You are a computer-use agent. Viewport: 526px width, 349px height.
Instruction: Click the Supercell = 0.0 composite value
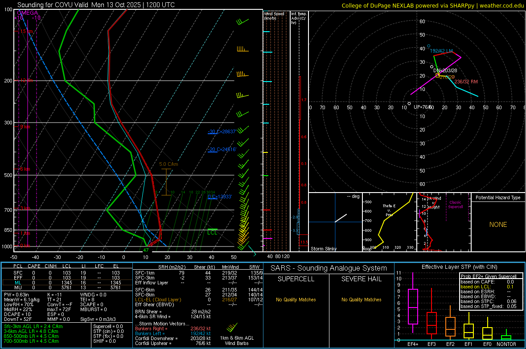[x=108, y=326]
